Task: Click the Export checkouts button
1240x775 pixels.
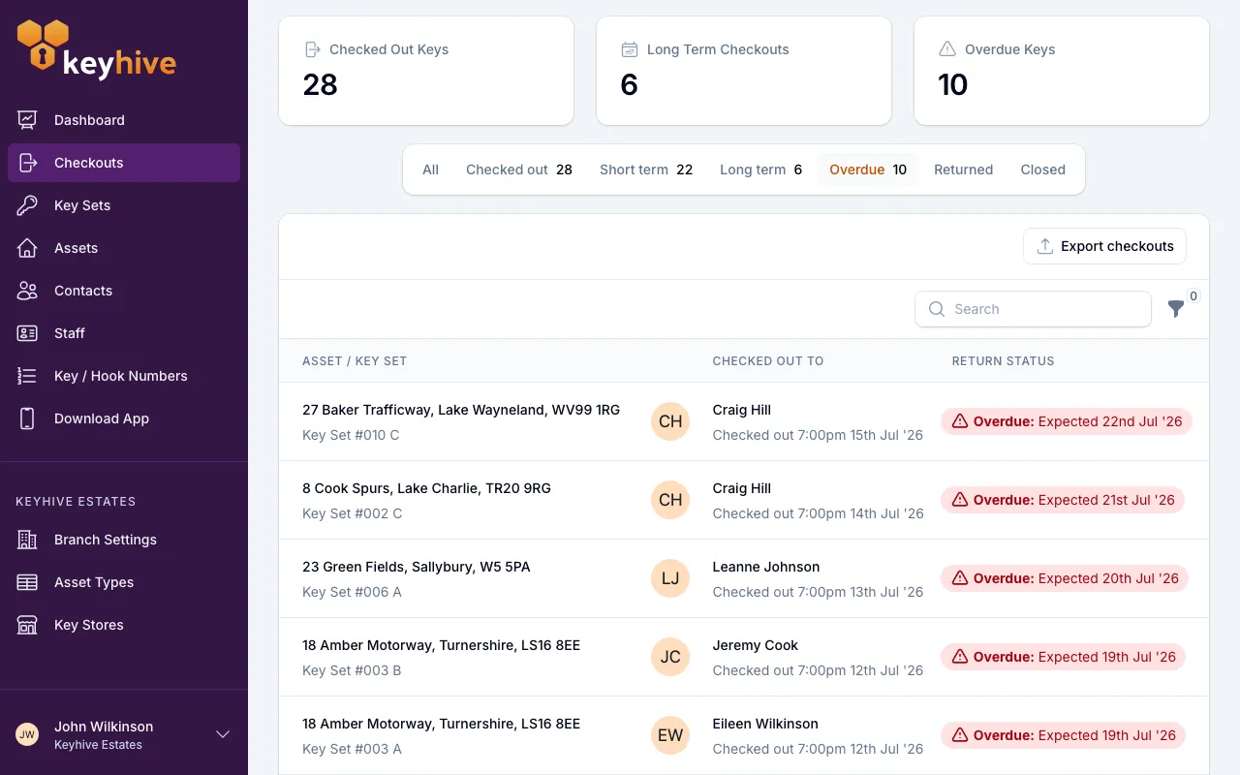Action: point(1104,246)
